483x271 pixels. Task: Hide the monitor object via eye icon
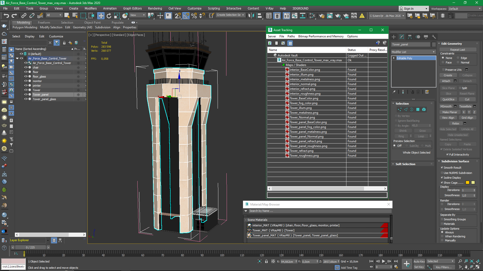tap(26, 81)
